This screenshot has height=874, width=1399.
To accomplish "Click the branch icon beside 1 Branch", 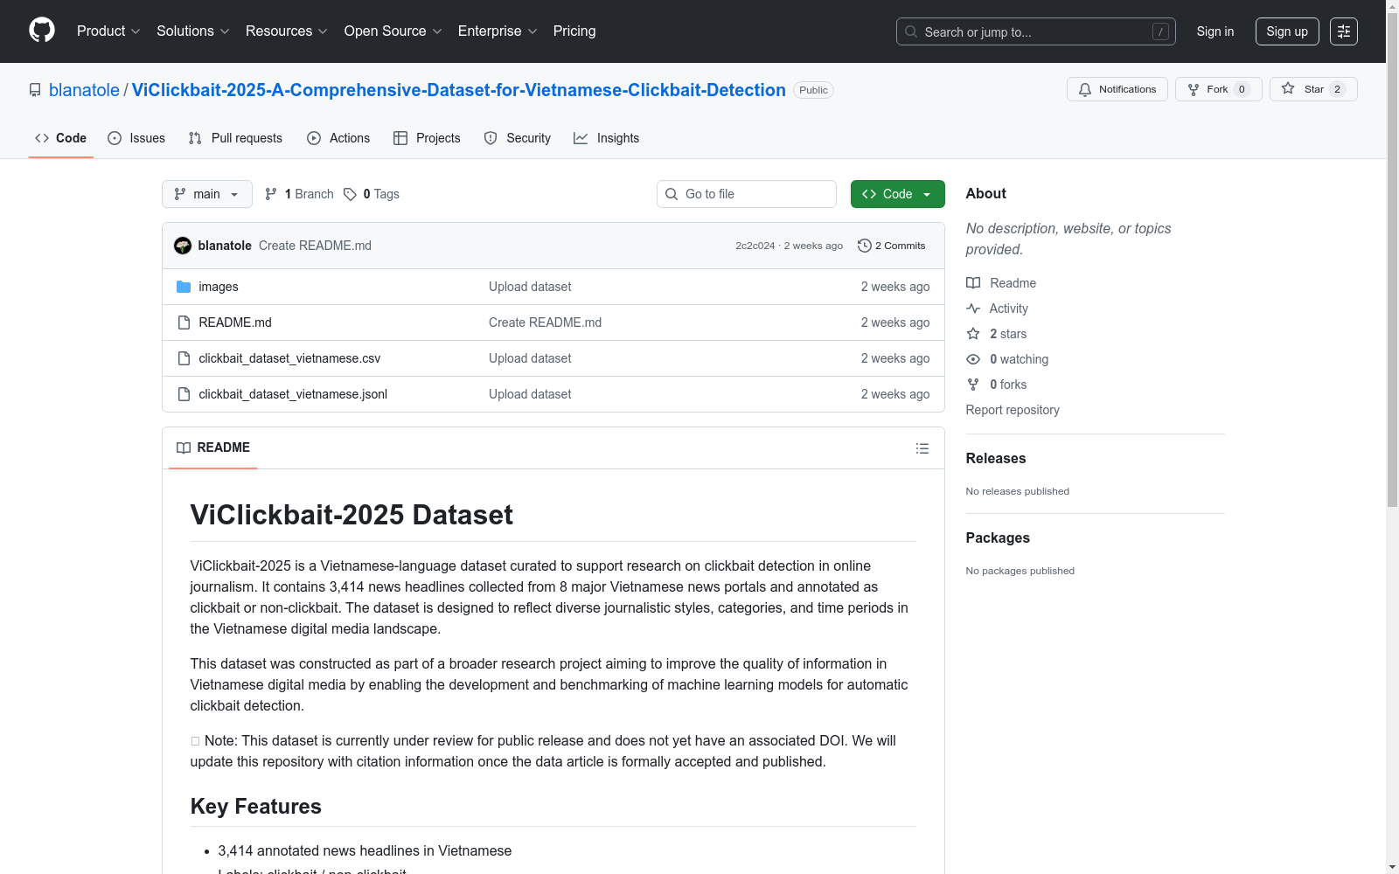I will point(271,194).
